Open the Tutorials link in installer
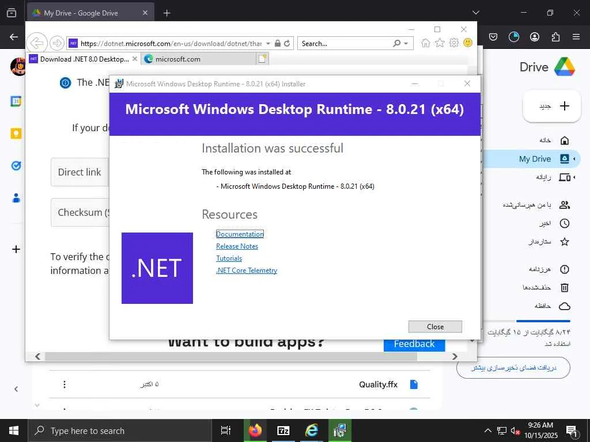Image resolution: width=590 pixels, height=442 pixels. [229, 258]
